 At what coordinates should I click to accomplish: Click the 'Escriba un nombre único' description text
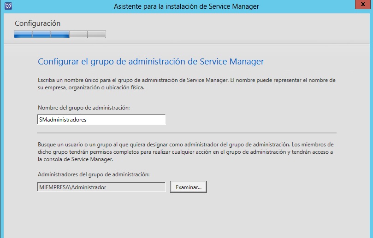pos(187,84)
